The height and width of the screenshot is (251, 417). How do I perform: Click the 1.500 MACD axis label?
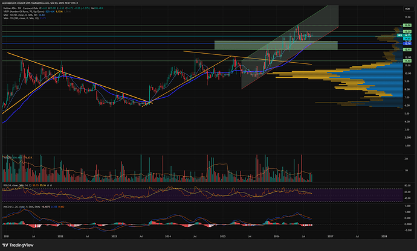(x=407, y=206)
